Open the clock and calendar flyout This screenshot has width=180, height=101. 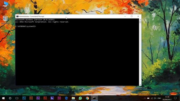(167, 98)
